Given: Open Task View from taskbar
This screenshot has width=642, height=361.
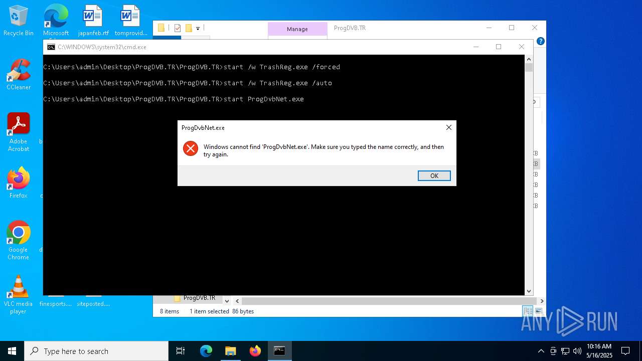Looking at the screenshot, I should click(x=181, y=351).
